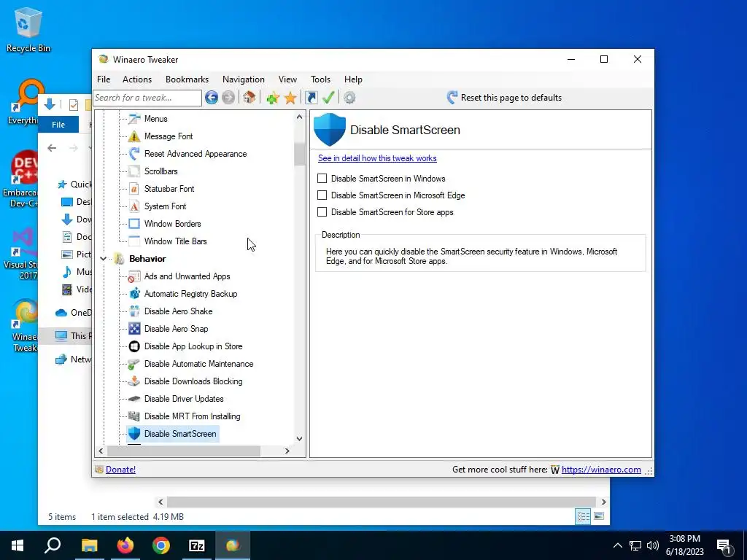The width and height of the screenshot is (747, 560).
Task: Check Disable SmartScreen in Microsoft Edge
Action: pos(322,195)
